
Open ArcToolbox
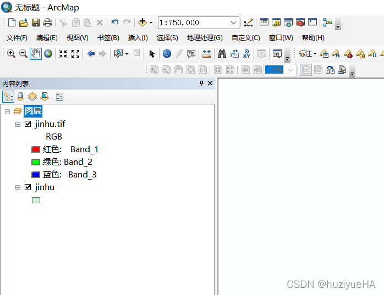[300, 23]
